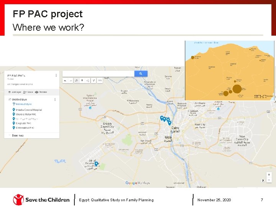Select the Draw a line tool

(x=88, y=80)
